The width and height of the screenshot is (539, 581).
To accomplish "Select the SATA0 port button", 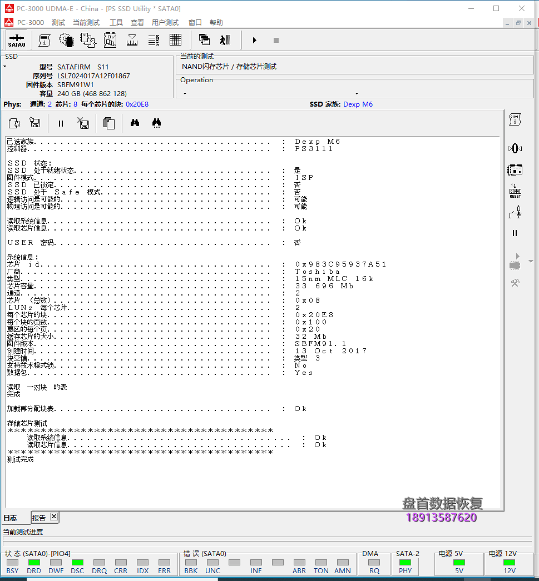I will (x=17, y=41).
